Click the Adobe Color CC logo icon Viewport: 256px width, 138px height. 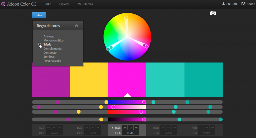[3, 4]
